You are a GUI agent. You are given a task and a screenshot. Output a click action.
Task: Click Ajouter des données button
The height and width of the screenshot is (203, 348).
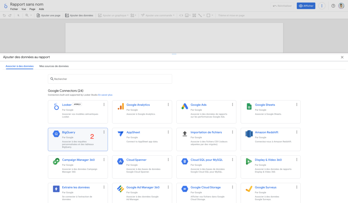tap(79, 15)
